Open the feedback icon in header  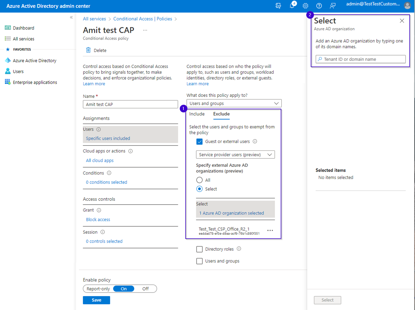pyautogui.click(x=333, y=6)
